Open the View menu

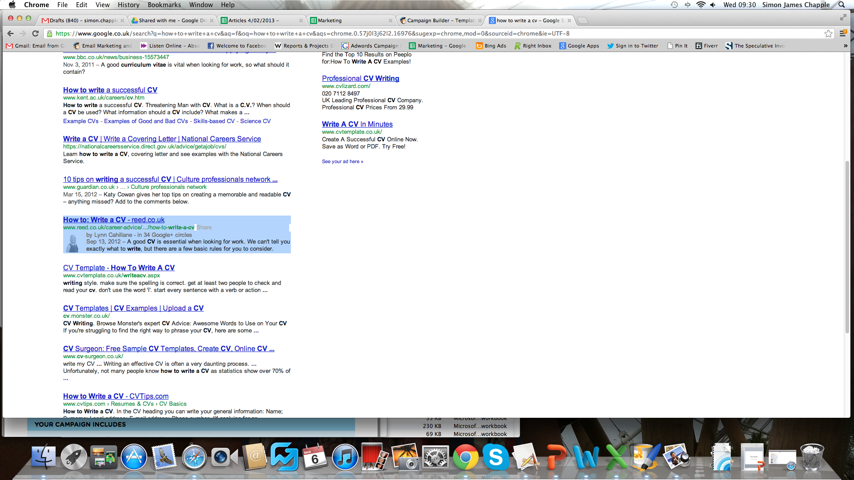102,5
